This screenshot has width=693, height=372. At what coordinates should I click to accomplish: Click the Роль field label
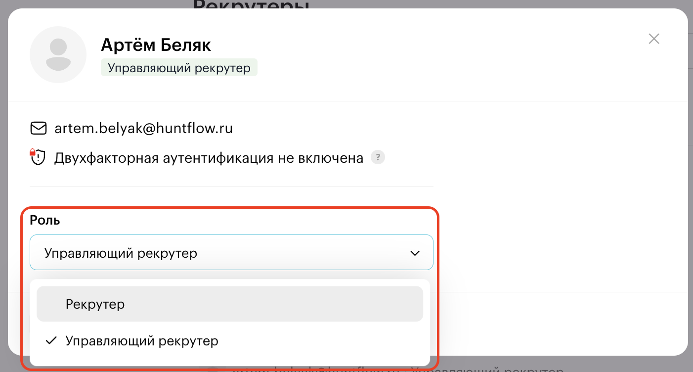(45, 220)
